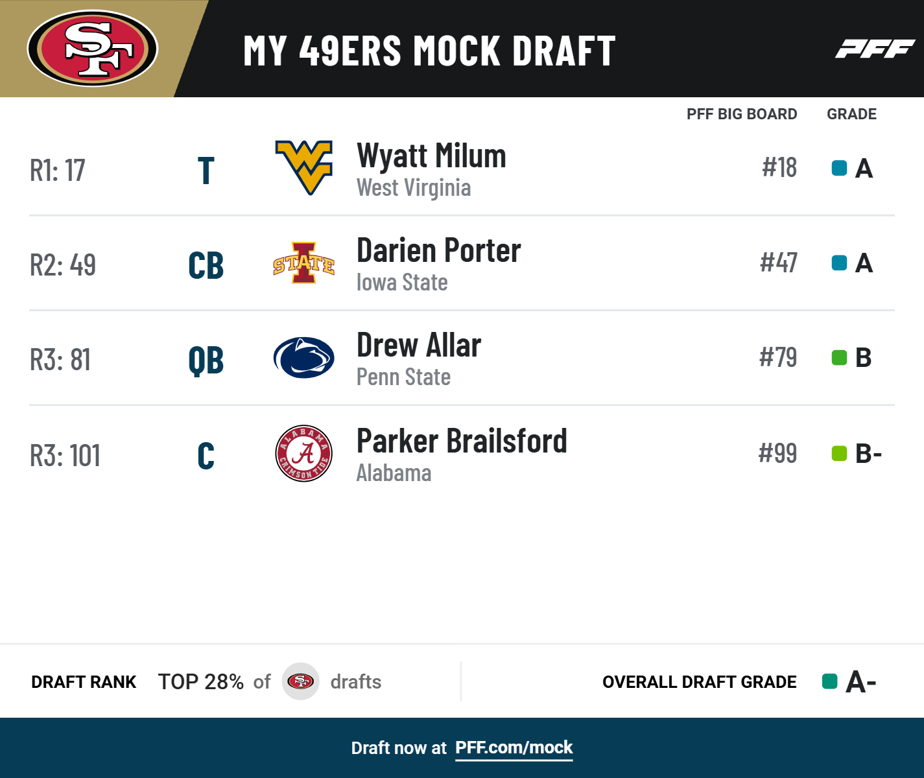Click the small 49ers logo beside drafts

pos(300,681)
